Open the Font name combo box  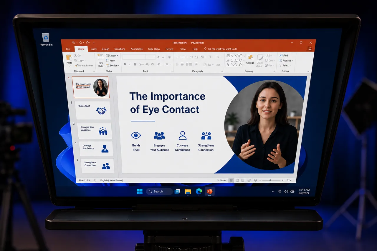(134, 57)
